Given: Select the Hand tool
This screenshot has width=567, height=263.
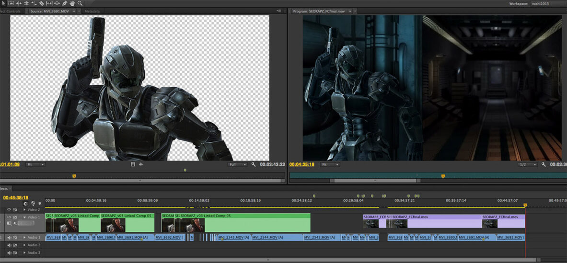Looking at the screenshot, I should pos(72,3).
